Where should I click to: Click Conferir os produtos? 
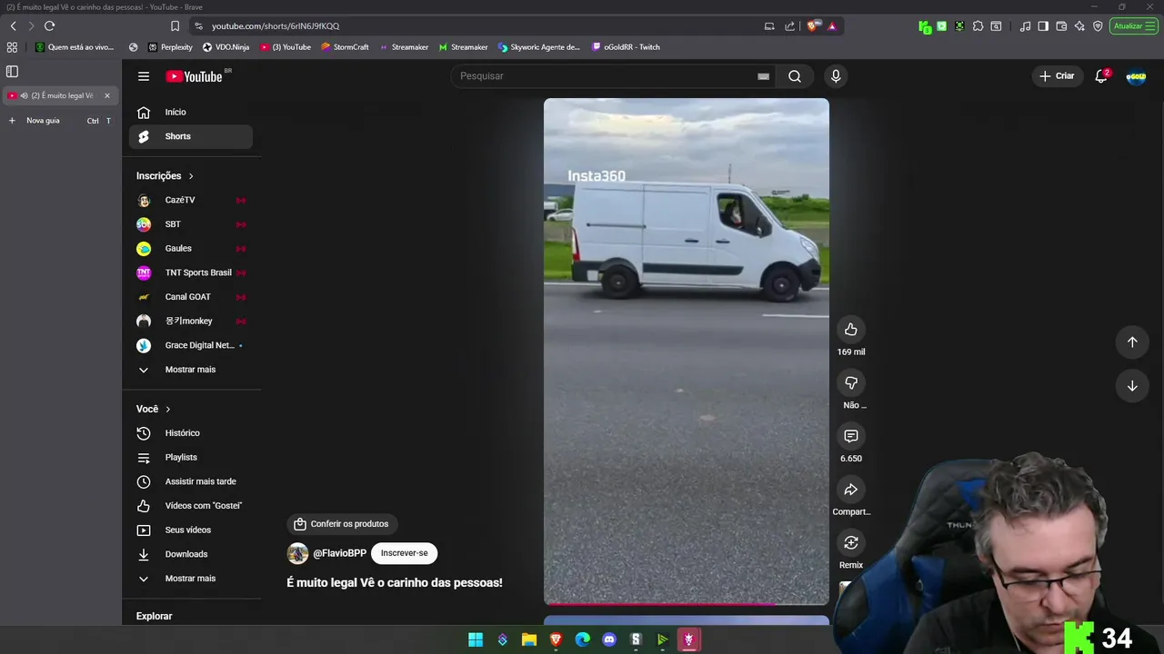342,524
